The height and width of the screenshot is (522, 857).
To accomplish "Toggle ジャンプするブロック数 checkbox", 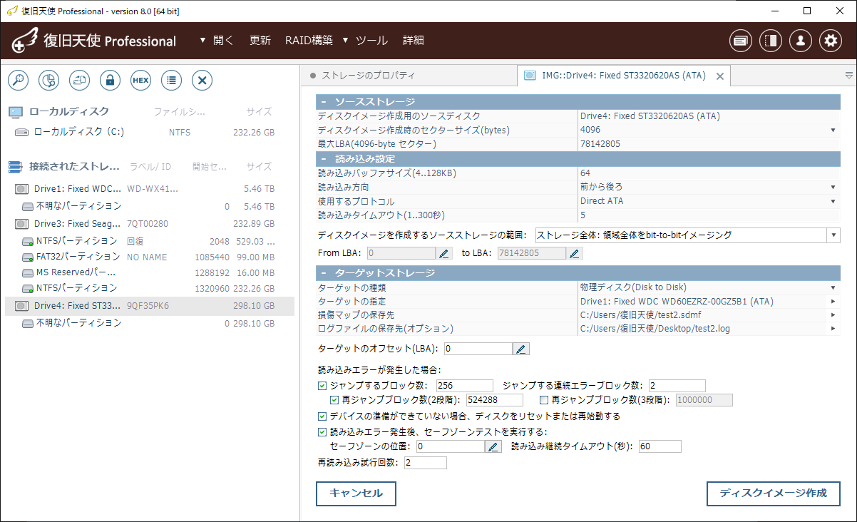I will [x=322, y=386].
